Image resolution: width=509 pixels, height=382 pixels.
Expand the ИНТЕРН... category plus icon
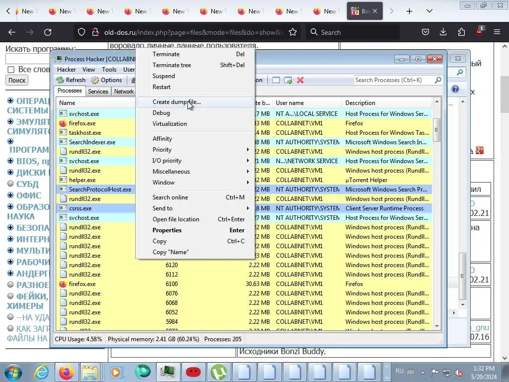click(x=10, y=239)
